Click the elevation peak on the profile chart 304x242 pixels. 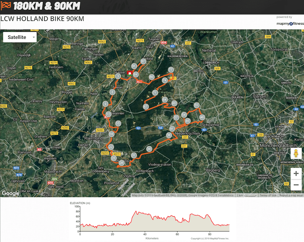136,212
